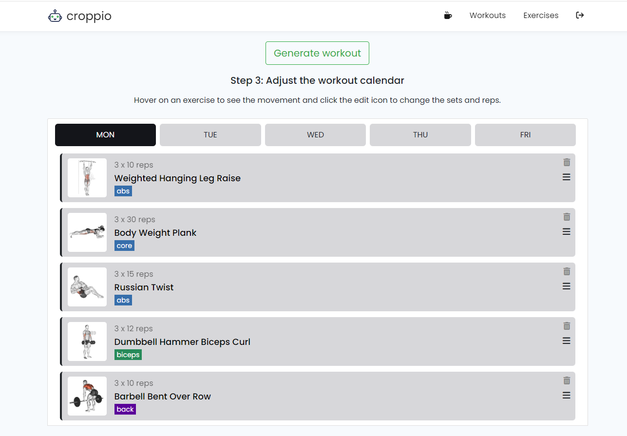Viewport: 627px width, 436px height.
Task: Click the Weighted Hanging Leg Raise title
Action: click(177, 178)
